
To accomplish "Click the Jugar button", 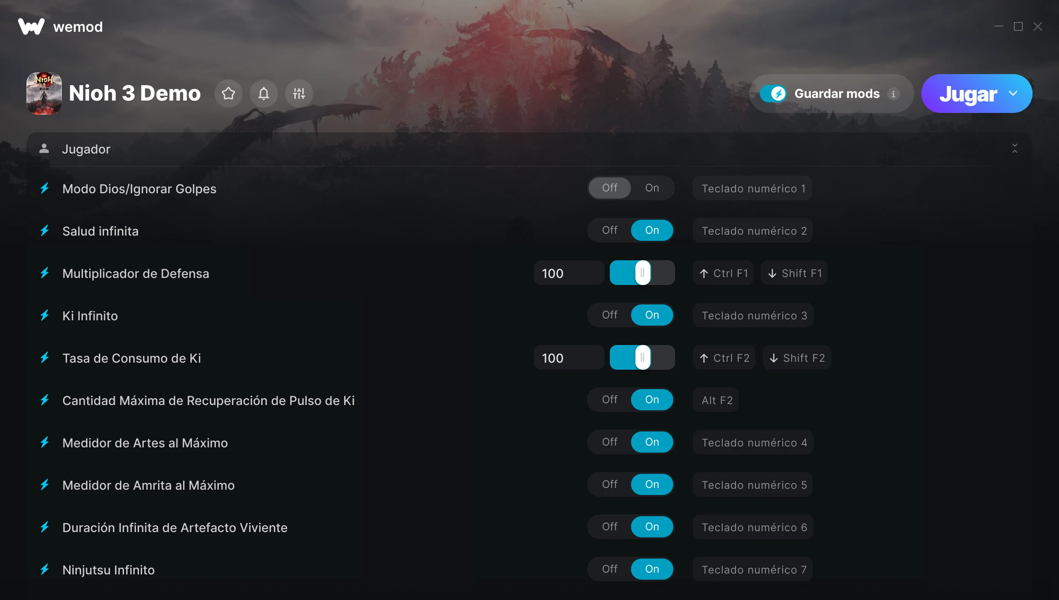I will point(968,94).
